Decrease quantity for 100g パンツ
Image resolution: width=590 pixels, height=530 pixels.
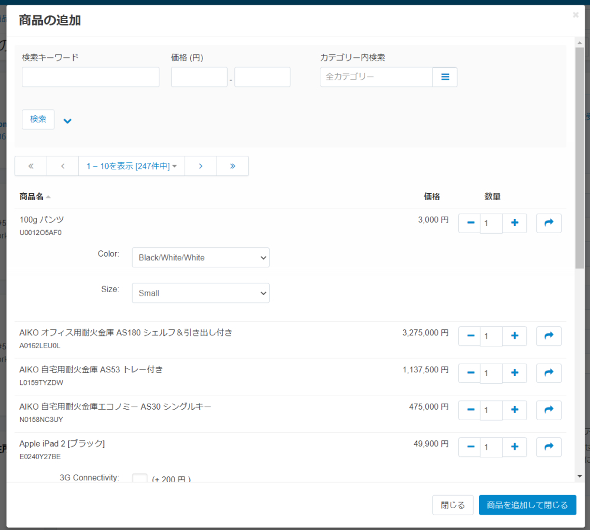tap(470, 223)
